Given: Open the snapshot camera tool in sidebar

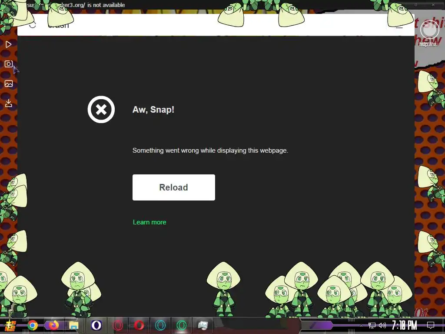Looking at the screenshot, I should pos(9,64).
